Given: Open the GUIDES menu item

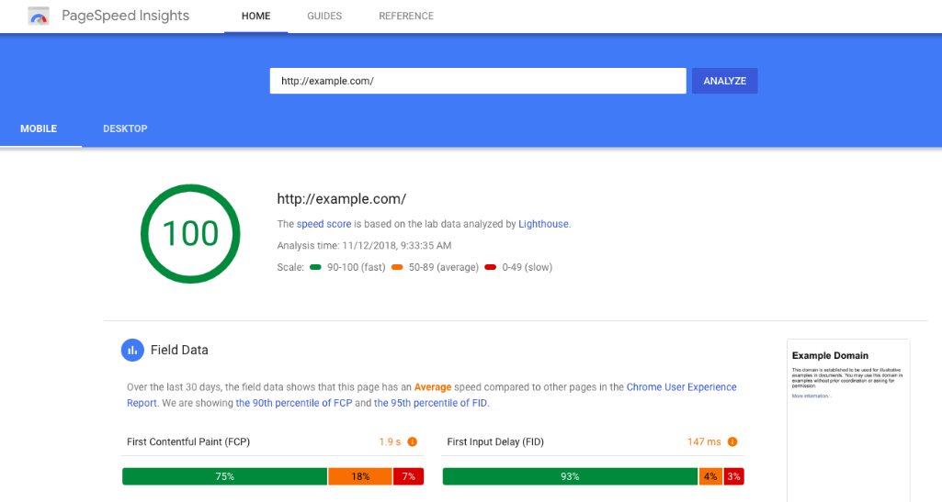Looking at the screenshot, I should [x=324, y=17].
